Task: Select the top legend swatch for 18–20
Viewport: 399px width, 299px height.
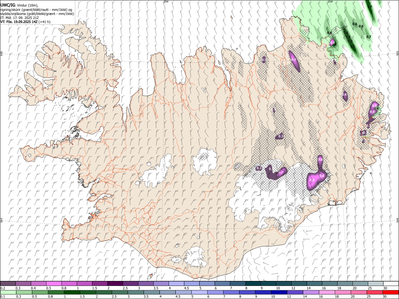Action: pos(344,283)
